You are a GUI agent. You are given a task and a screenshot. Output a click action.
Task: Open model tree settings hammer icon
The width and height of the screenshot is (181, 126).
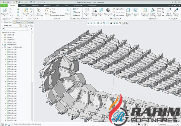21,26
